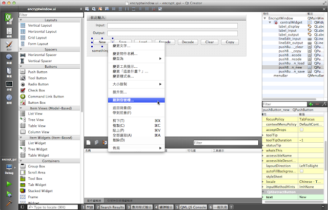This screenshot has width=328, height=210.
Task: Collapse the Containers category
Action: tap(20, 161)
